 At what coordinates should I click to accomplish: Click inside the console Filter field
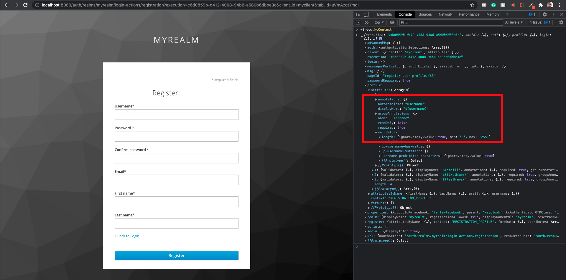[x=442, y=22]
